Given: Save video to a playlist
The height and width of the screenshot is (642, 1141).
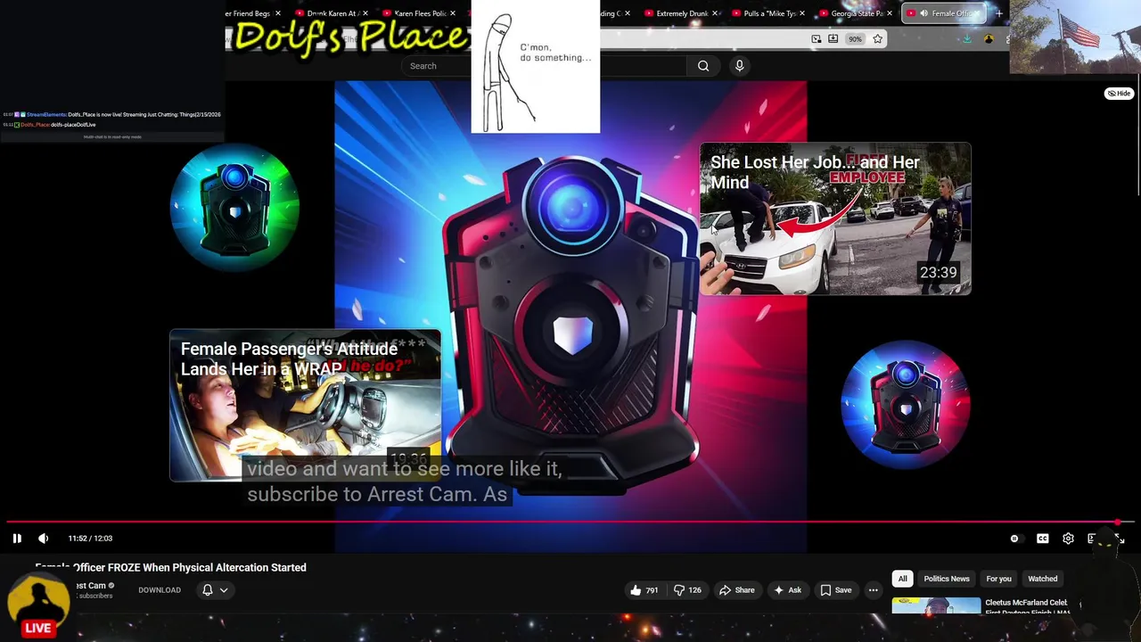Looking at the screenshot, I should coord(835,590).
